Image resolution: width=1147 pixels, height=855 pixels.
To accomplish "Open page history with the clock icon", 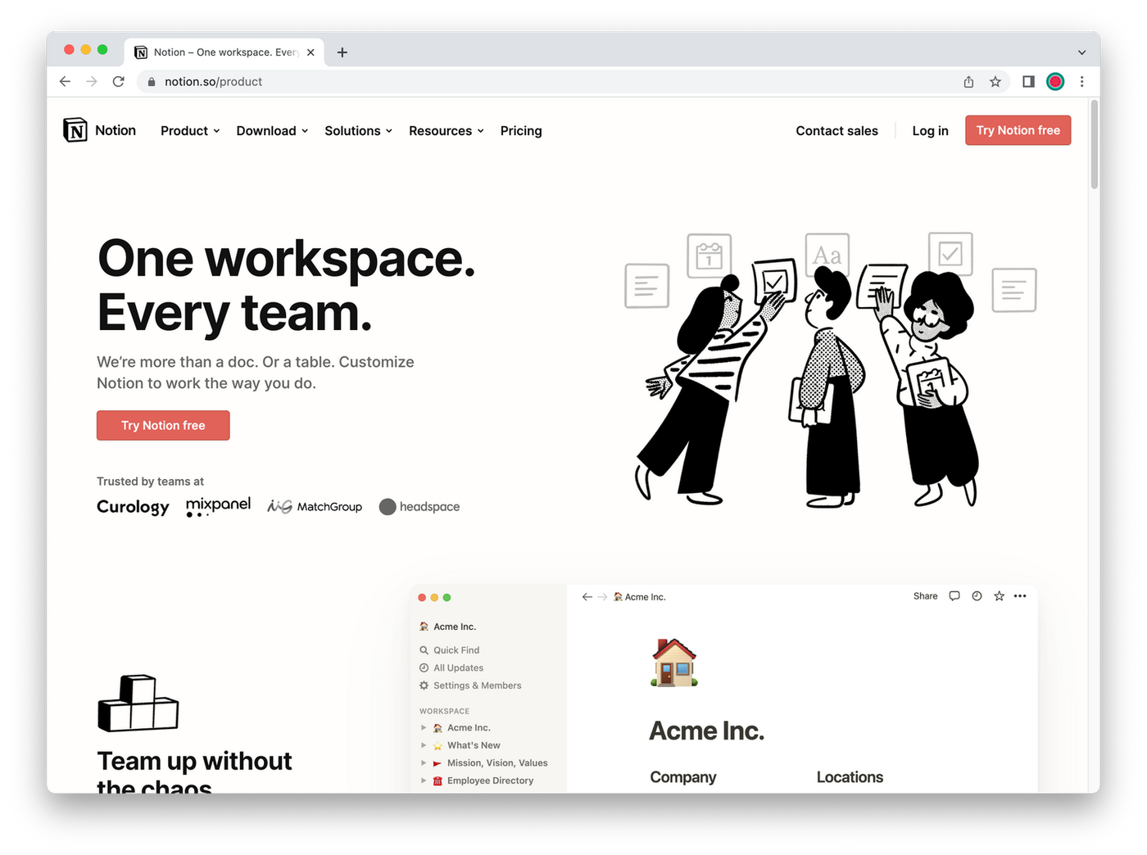I will 977,596.
